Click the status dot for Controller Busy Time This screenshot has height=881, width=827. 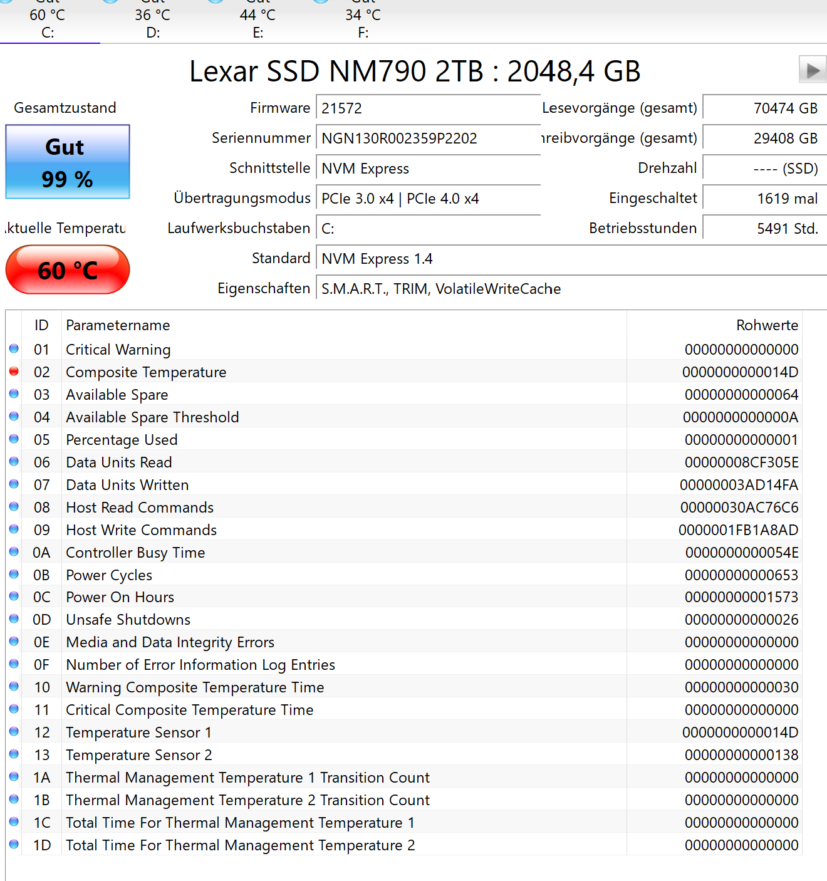tap(14, 551)
